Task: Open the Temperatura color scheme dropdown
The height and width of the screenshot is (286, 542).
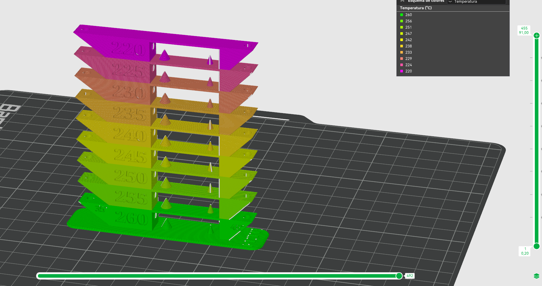Action: point(476,1)
